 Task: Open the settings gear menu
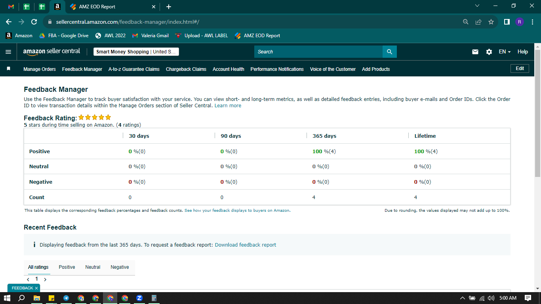pyautogui.click(x=489, y=52)
